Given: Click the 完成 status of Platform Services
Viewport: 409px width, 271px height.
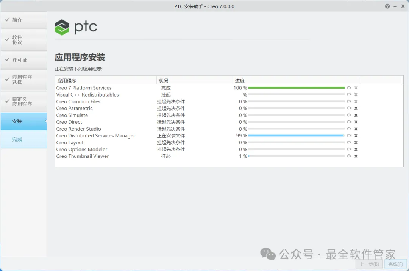Looking at the screenshot, I should click(x=166, y=88).
